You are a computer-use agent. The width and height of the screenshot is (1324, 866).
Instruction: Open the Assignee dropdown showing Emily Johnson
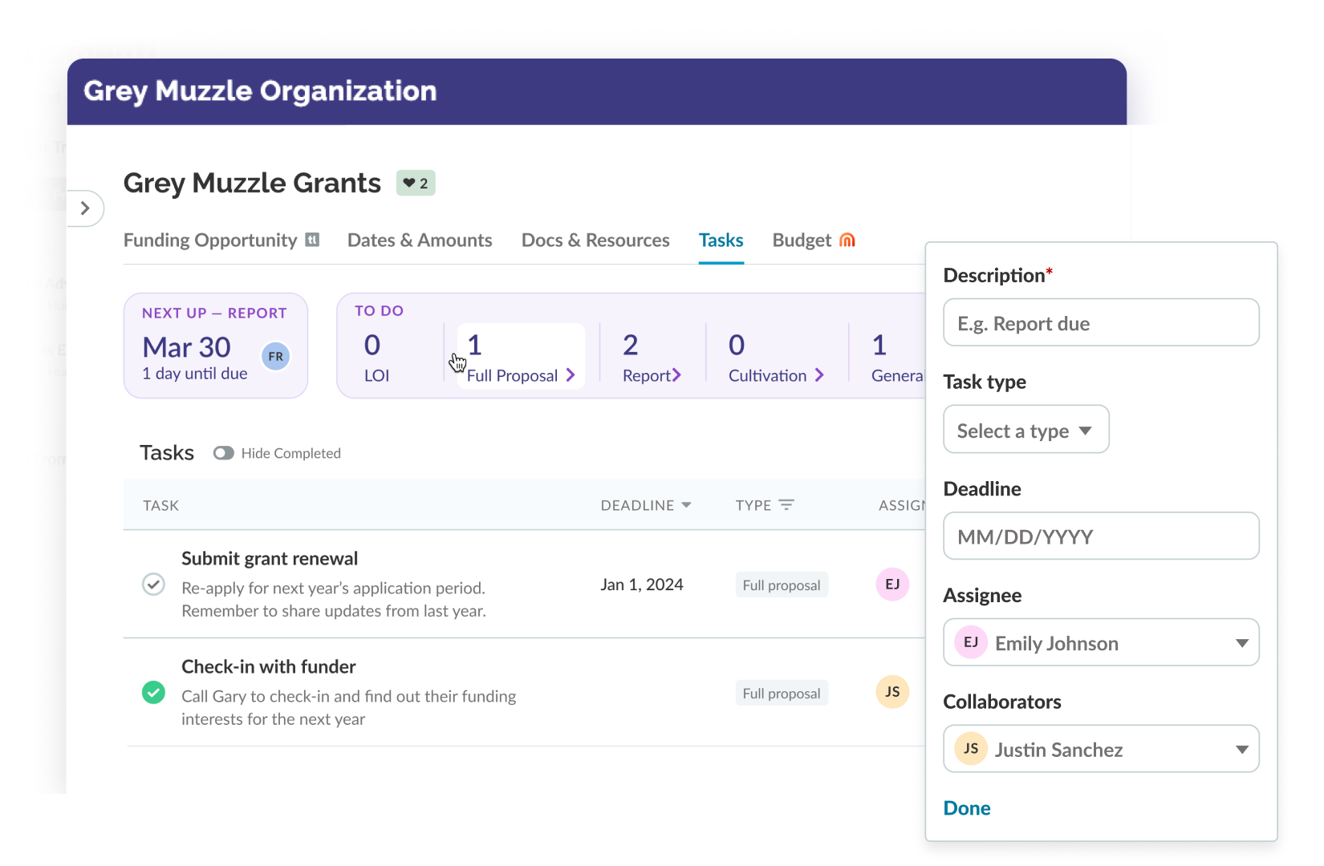1101,642
